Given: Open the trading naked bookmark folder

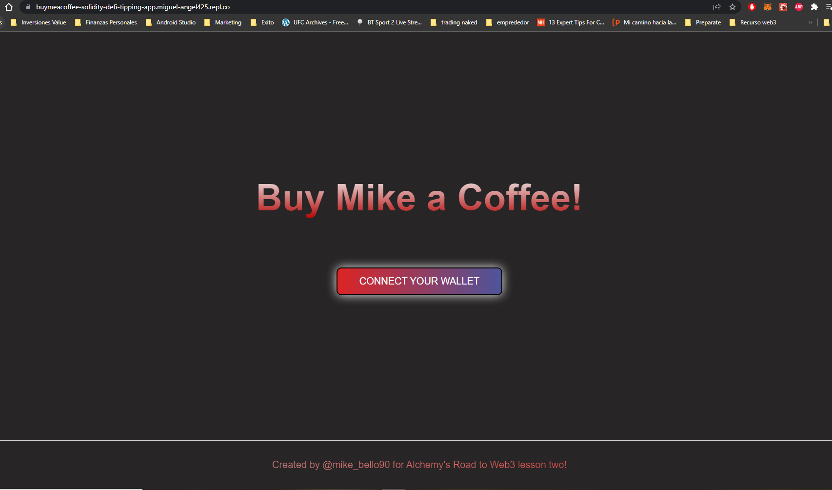Looking at the screenshot, I should pyautogui.click(x=454, y=22).
